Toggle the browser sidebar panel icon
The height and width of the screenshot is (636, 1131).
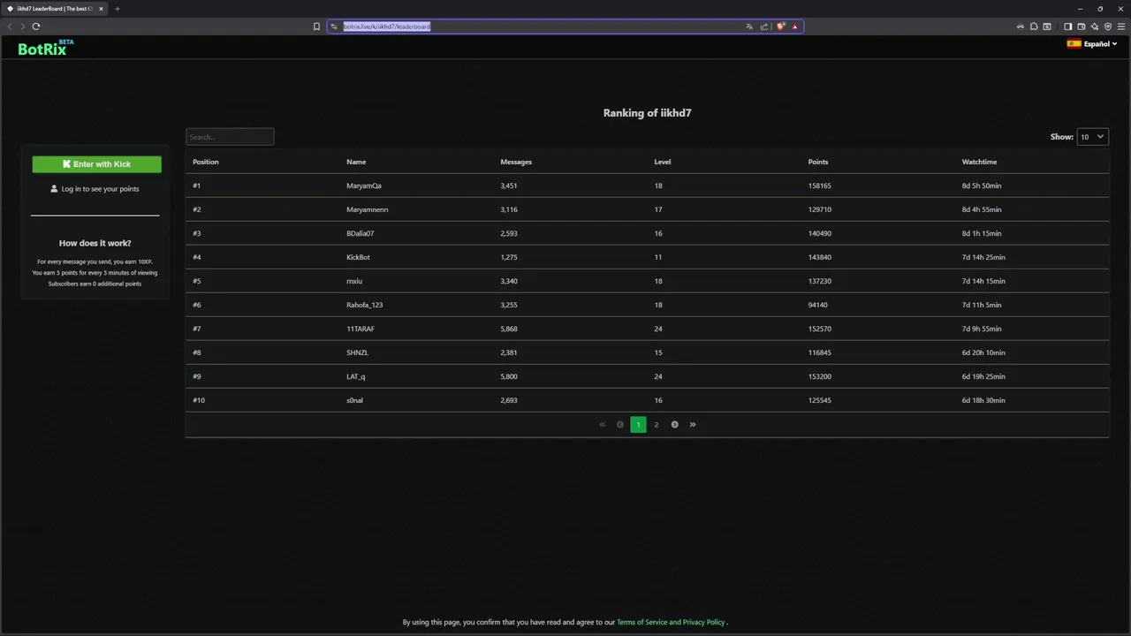(1067, 26)
